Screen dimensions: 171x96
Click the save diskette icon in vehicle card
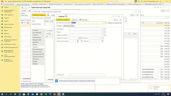(x=48, y=15)
